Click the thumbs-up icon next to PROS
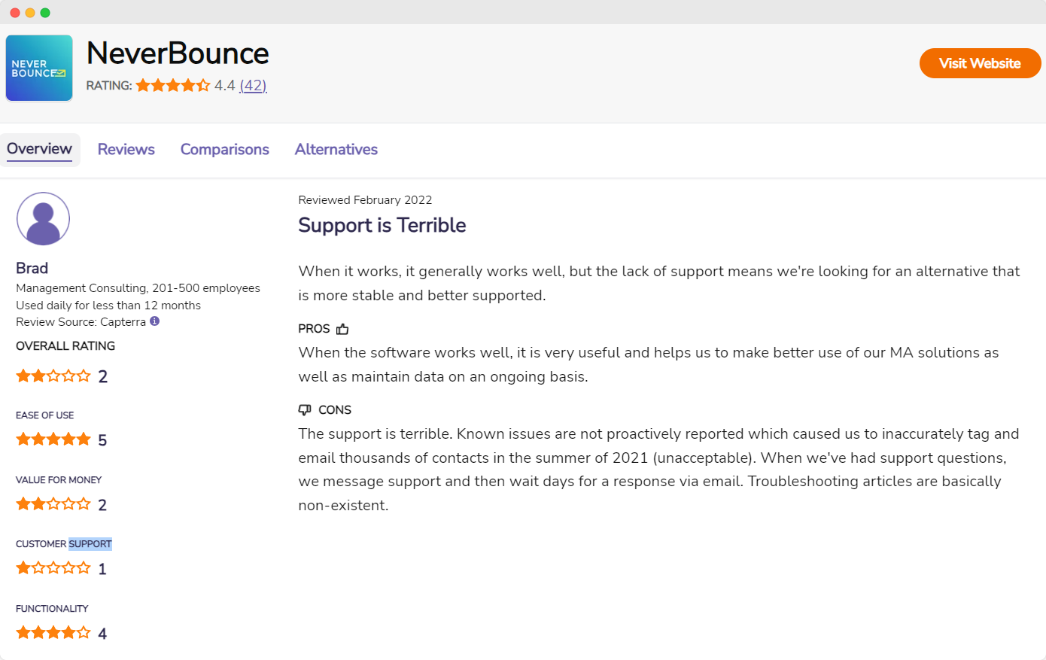This screenshot has height=660, width=1046. click(342, 329)
